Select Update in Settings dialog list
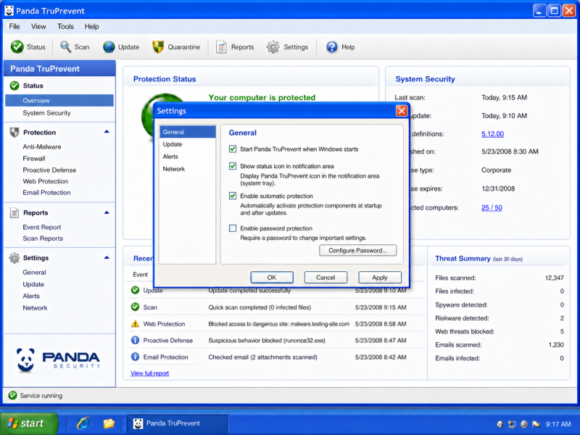 click(x=188, y=144)
